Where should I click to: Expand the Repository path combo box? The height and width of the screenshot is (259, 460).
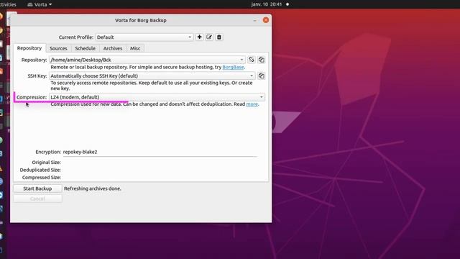[147, 60]
